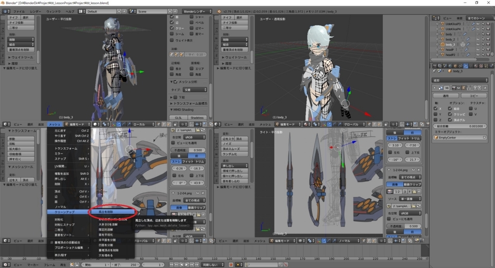
Task: Remove the Mirror modifier with its X icon
Action: click(x=485, y=88)
